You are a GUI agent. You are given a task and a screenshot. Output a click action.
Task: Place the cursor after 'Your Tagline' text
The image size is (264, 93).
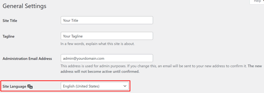point(83,36)
